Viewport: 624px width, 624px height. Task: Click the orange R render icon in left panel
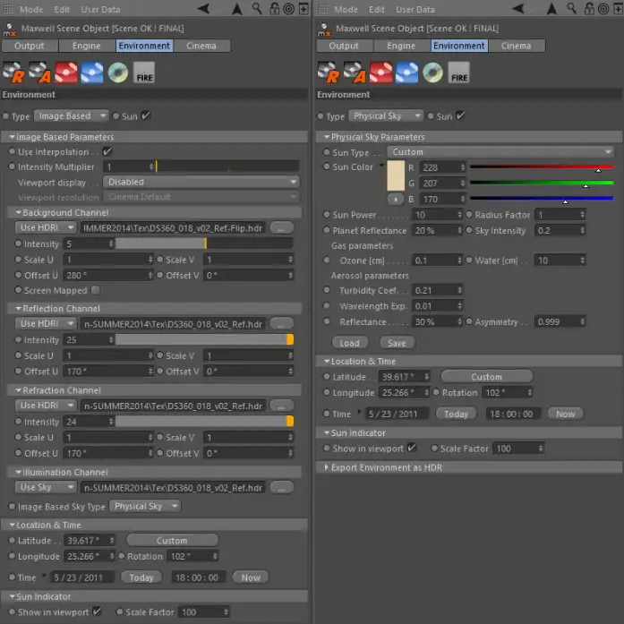13,73
